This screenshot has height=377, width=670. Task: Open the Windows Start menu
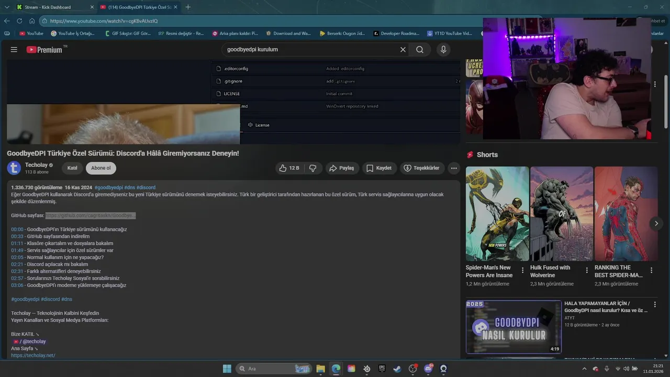click(227, 369)
